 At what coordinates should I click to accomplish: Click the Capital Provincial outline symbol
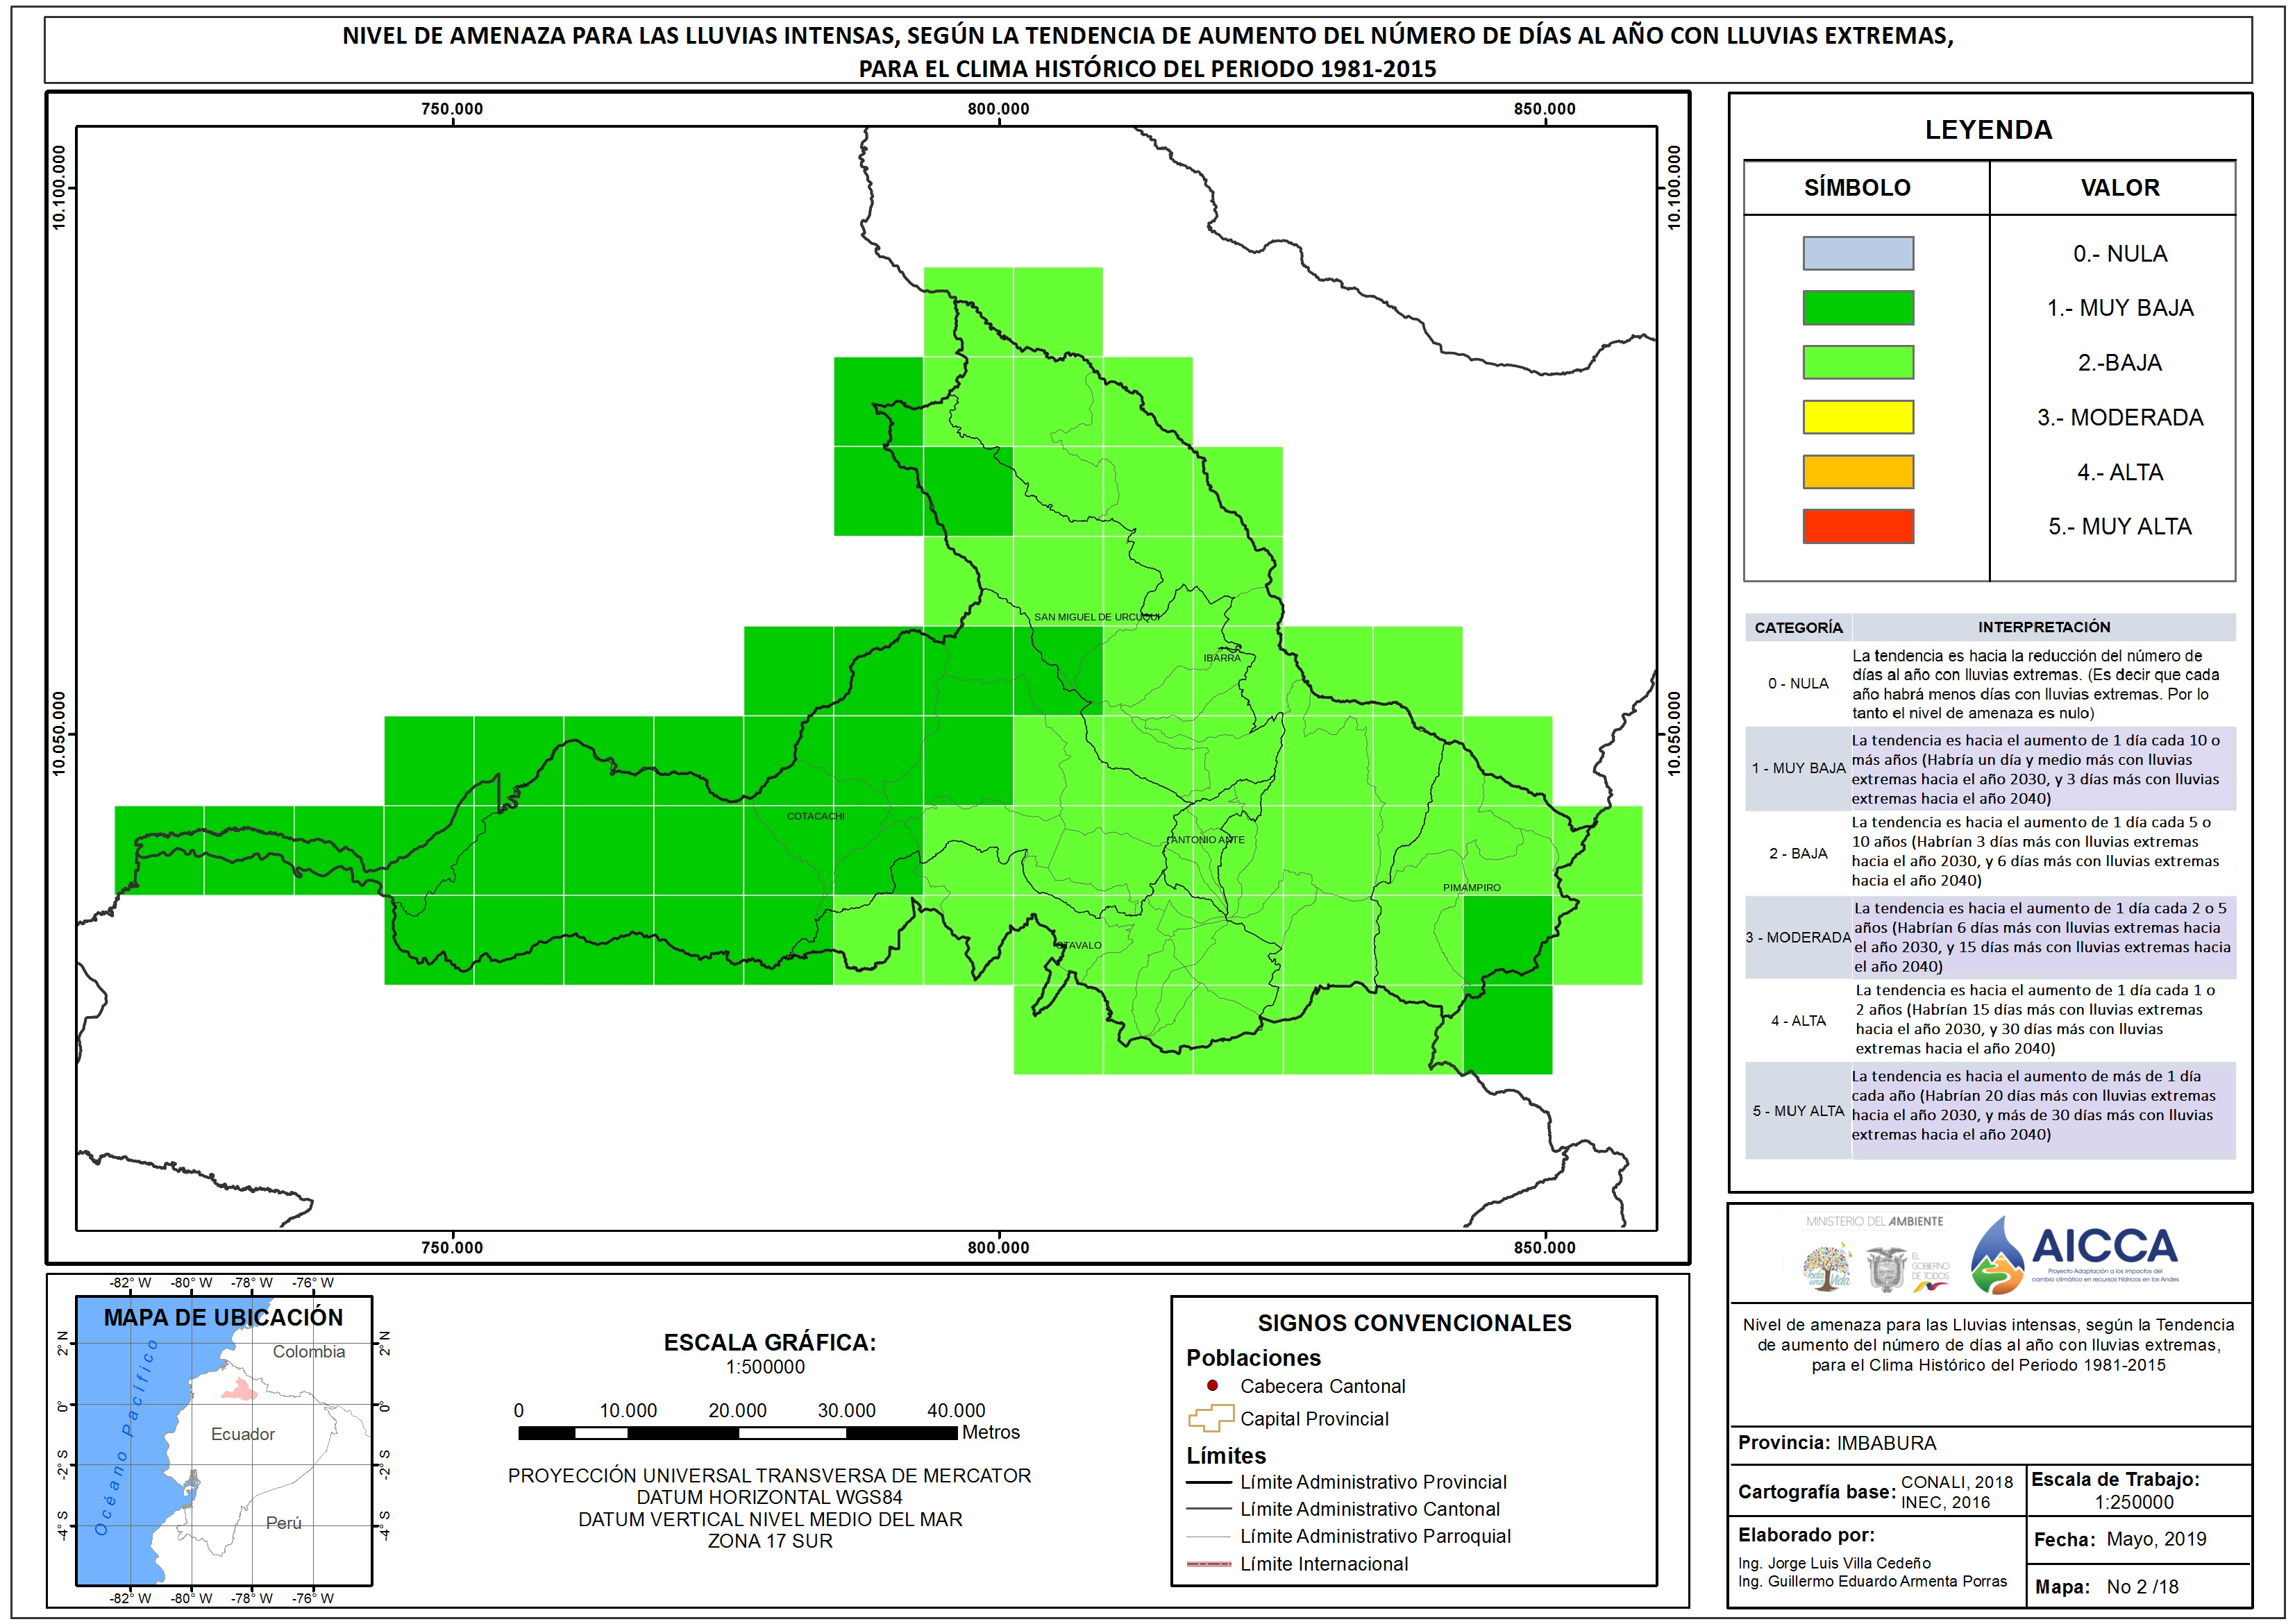[x=1210, y=1418]
